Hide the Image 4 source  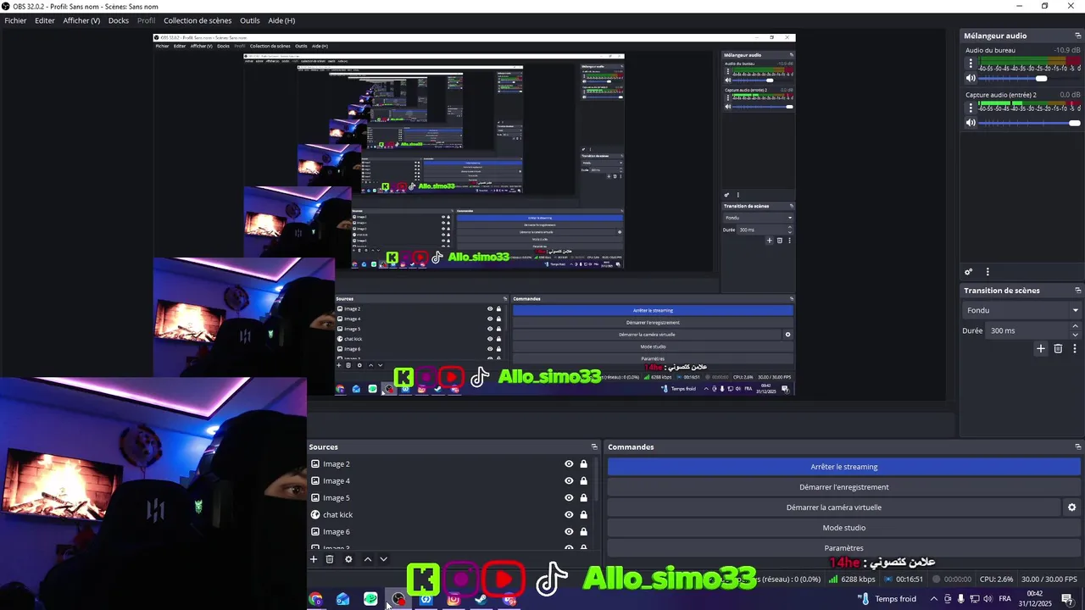click(569, 480)
